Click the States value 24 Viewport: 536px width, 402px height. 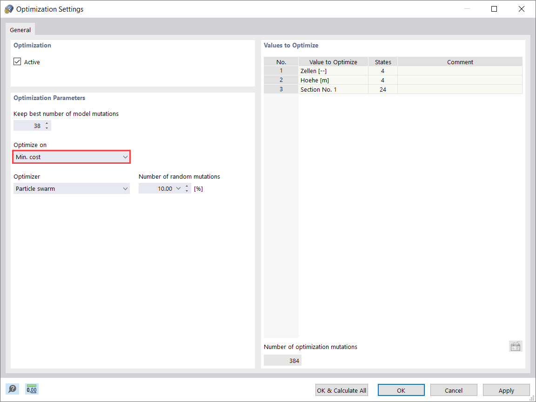point(383,89)
